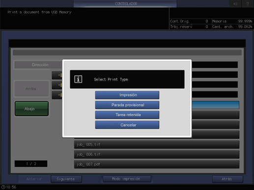Viewport: 254px width, 190px height.
Task: Click the Memoria 99.999% status
Action: (232, 21)
